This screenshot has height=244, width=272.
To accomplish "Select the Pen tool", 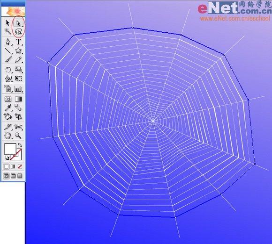I will [x=8, y=42].
